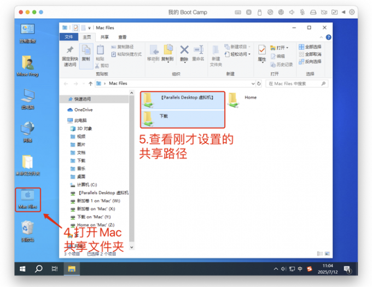Select the Mac Files desktop icon
372x287 pixels.
pos(28,200)
